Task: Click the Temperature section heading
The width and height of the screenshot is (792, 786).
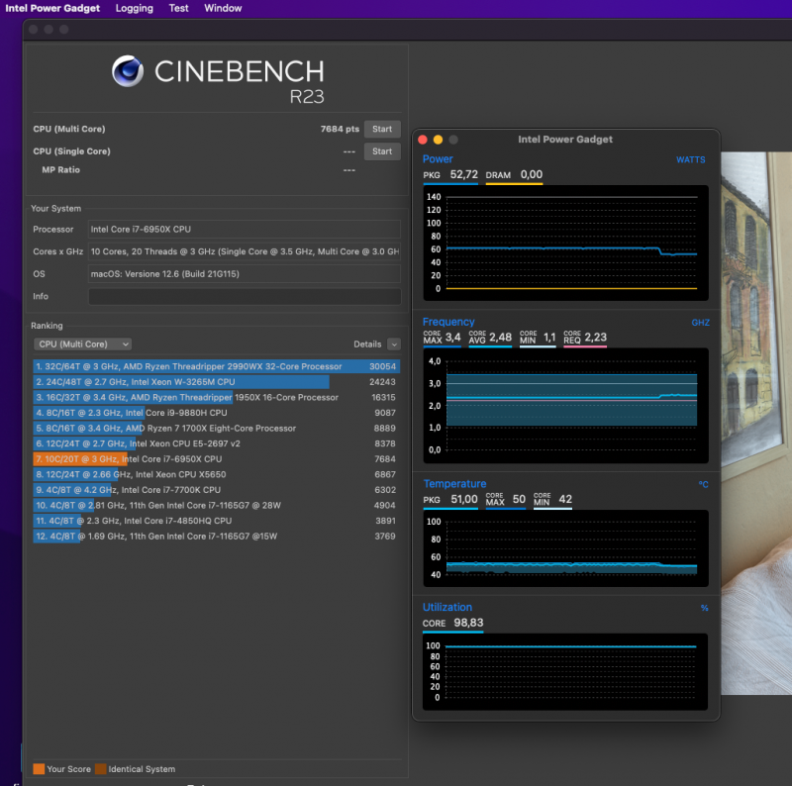Action: tap(454, 484)
